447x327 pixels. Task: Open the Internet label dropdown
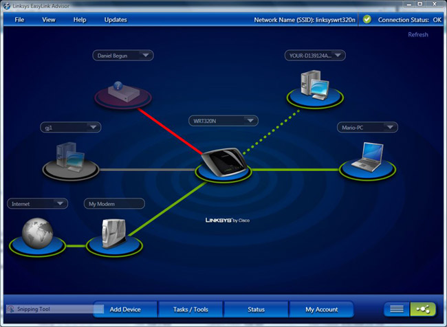(x=61, y=203)
